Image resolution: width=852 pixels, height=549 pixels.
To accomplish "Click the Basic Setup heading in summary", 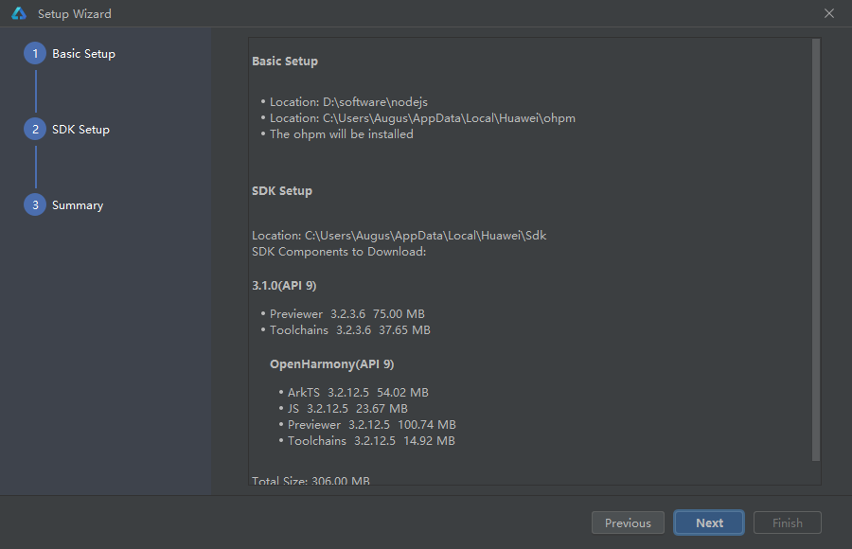I will (x=285, y=61).
